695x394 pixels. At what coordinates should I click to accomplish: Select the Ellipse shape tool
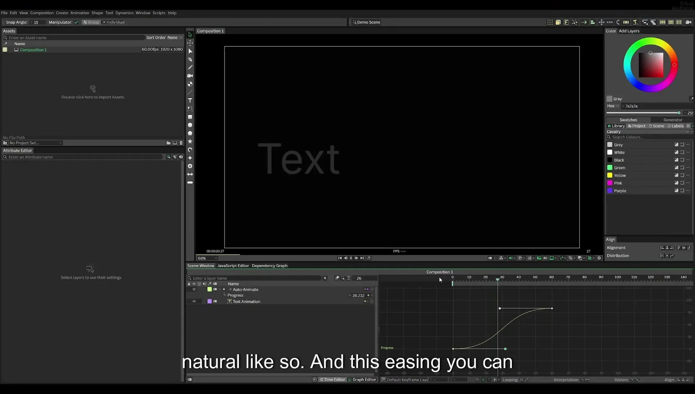(190, 125)
